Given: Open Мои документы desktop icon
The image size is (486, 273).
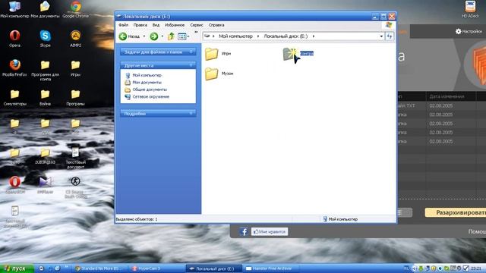Looking at the screenshot, I should [45, 7].
